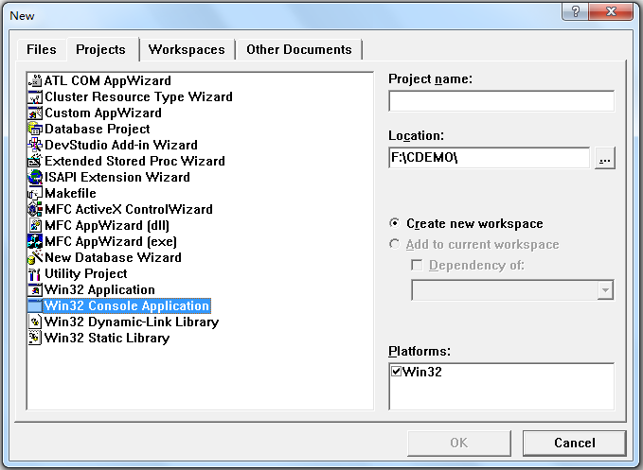Browse for location with the ... button
Image resolution: width=643 pixels, height=470 pixels.
point(605,158)
